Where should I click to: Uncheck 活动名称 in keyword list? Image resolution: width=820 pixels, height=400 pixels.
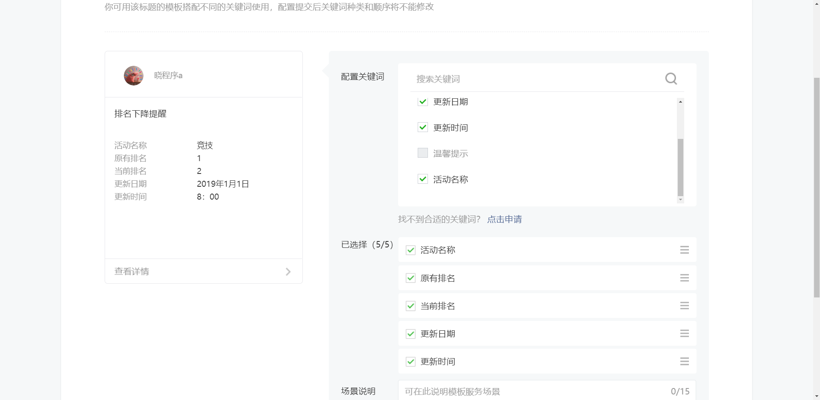click(x=423, y=179)
